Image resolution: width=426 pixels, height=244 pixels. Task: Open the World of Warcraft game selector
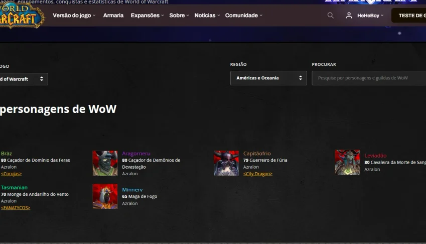[x=24, y=79]
